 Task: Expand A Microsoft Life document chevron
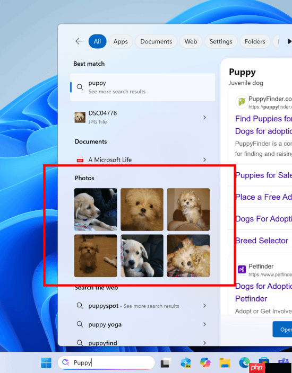[x=204, y=159]
